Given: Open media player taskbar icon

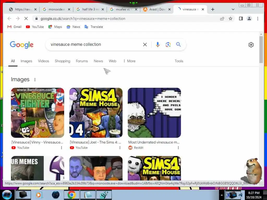Looking at the screenshot, I should [39, 195].
